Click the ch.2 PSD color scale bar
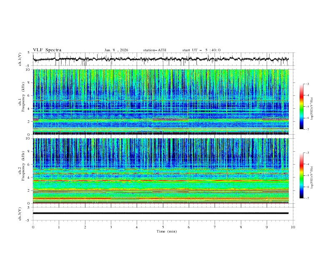This screenshot has width=330, height=255. (301, 175)
